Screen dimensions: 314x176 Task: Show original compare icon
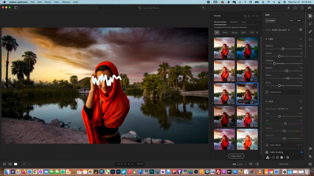point(257,164)
